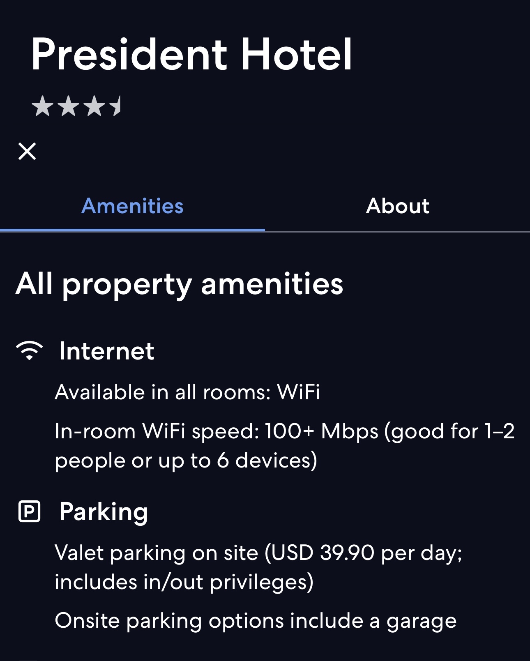Click the Onsite parking garage text
Viewport: 530px width, 661px height.
tap(256, 620)
